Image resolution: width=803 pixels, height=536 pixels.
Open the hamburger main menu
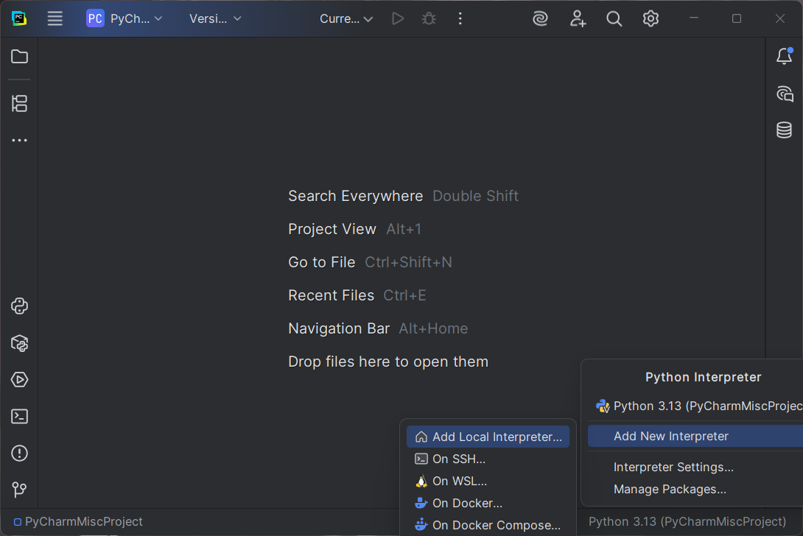pos(55,18)
